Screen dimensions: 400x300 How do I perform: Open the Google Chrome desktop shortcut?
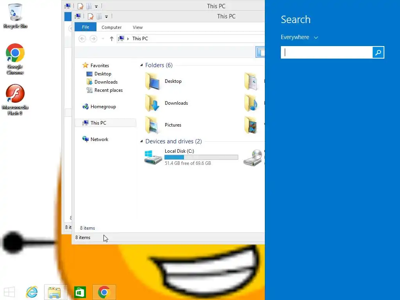point(15,59)
